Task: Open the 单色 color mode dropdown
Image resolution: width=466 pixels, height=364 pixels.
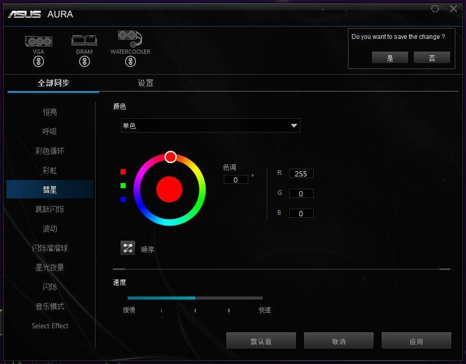Action: click(x=211, y=125)
